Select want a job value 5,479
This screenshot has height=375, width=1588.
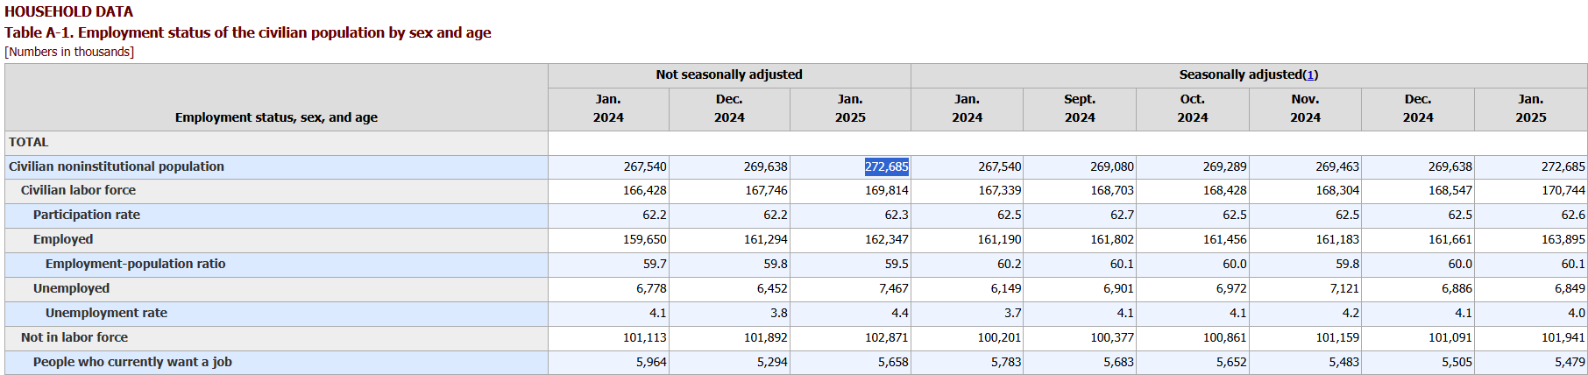[x=1570, y=362]
